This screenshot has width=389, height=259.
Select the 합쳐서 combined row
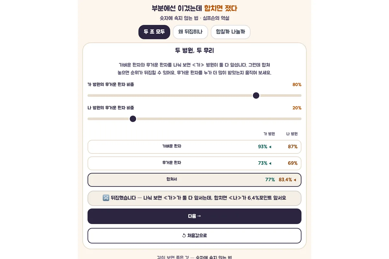coord(194,180)
